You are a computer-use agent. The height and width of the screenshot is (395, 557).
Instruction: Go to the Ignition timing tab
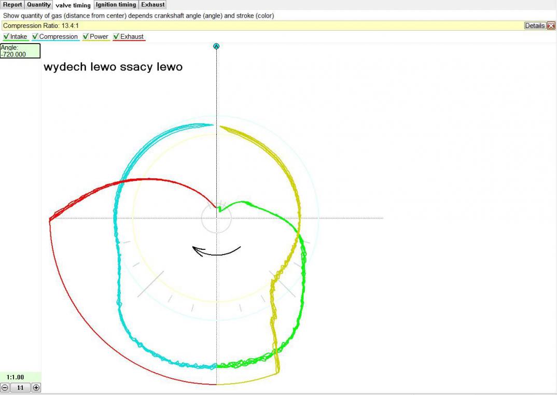tap(116, 5)
